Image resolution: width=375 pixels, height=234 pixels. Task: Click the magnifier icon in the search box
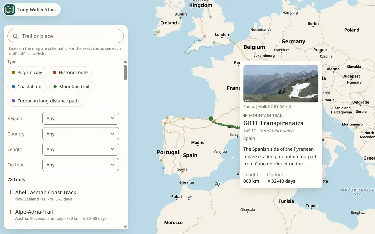(x=16, y=36)
